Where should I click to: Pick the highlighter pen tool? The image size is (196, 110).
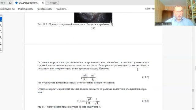coord(1,31)
